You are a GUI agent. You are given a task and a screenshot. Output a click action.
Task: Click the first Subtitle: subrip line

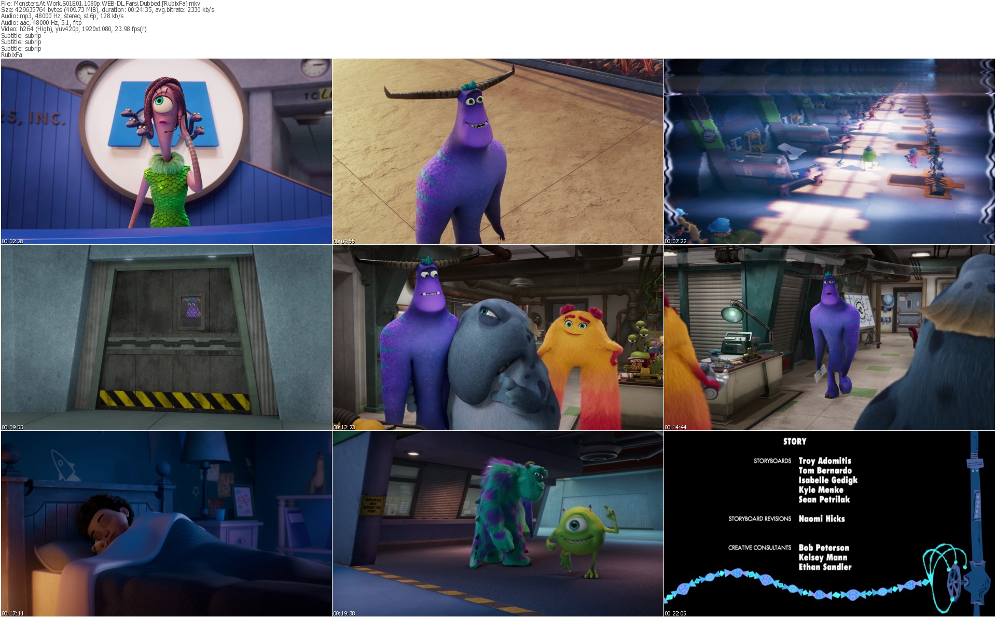tap(21, 36)
